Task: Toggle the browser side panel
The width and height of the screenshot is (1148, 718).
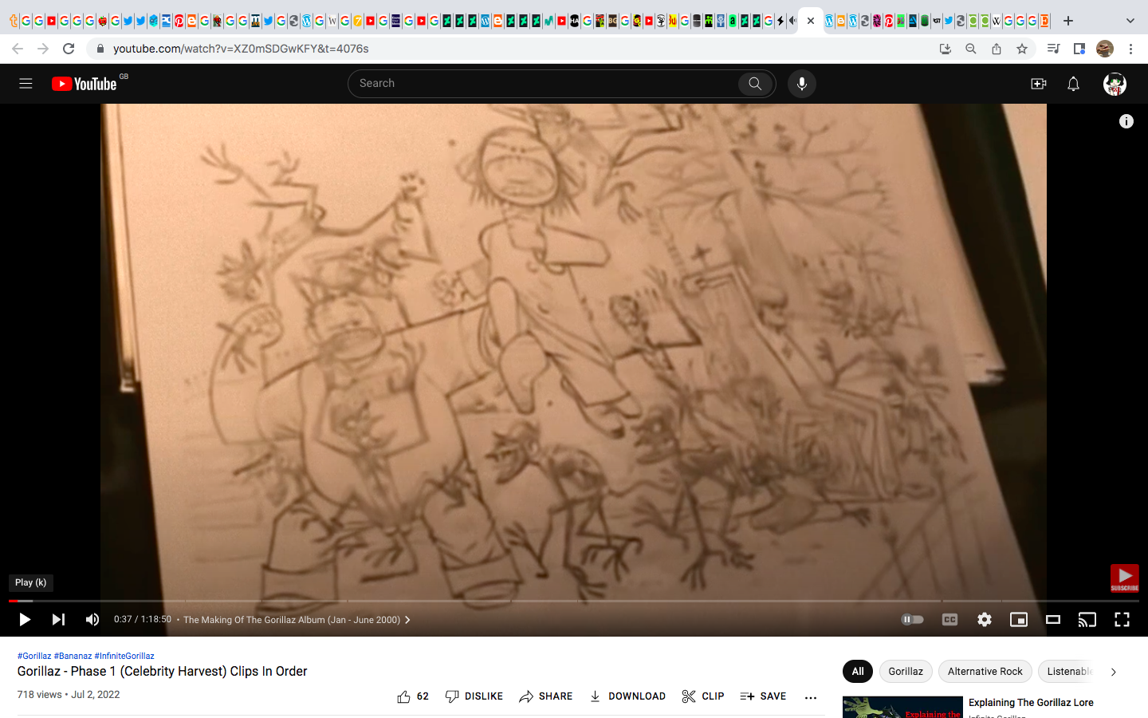Action: [x=1079, y=49]
